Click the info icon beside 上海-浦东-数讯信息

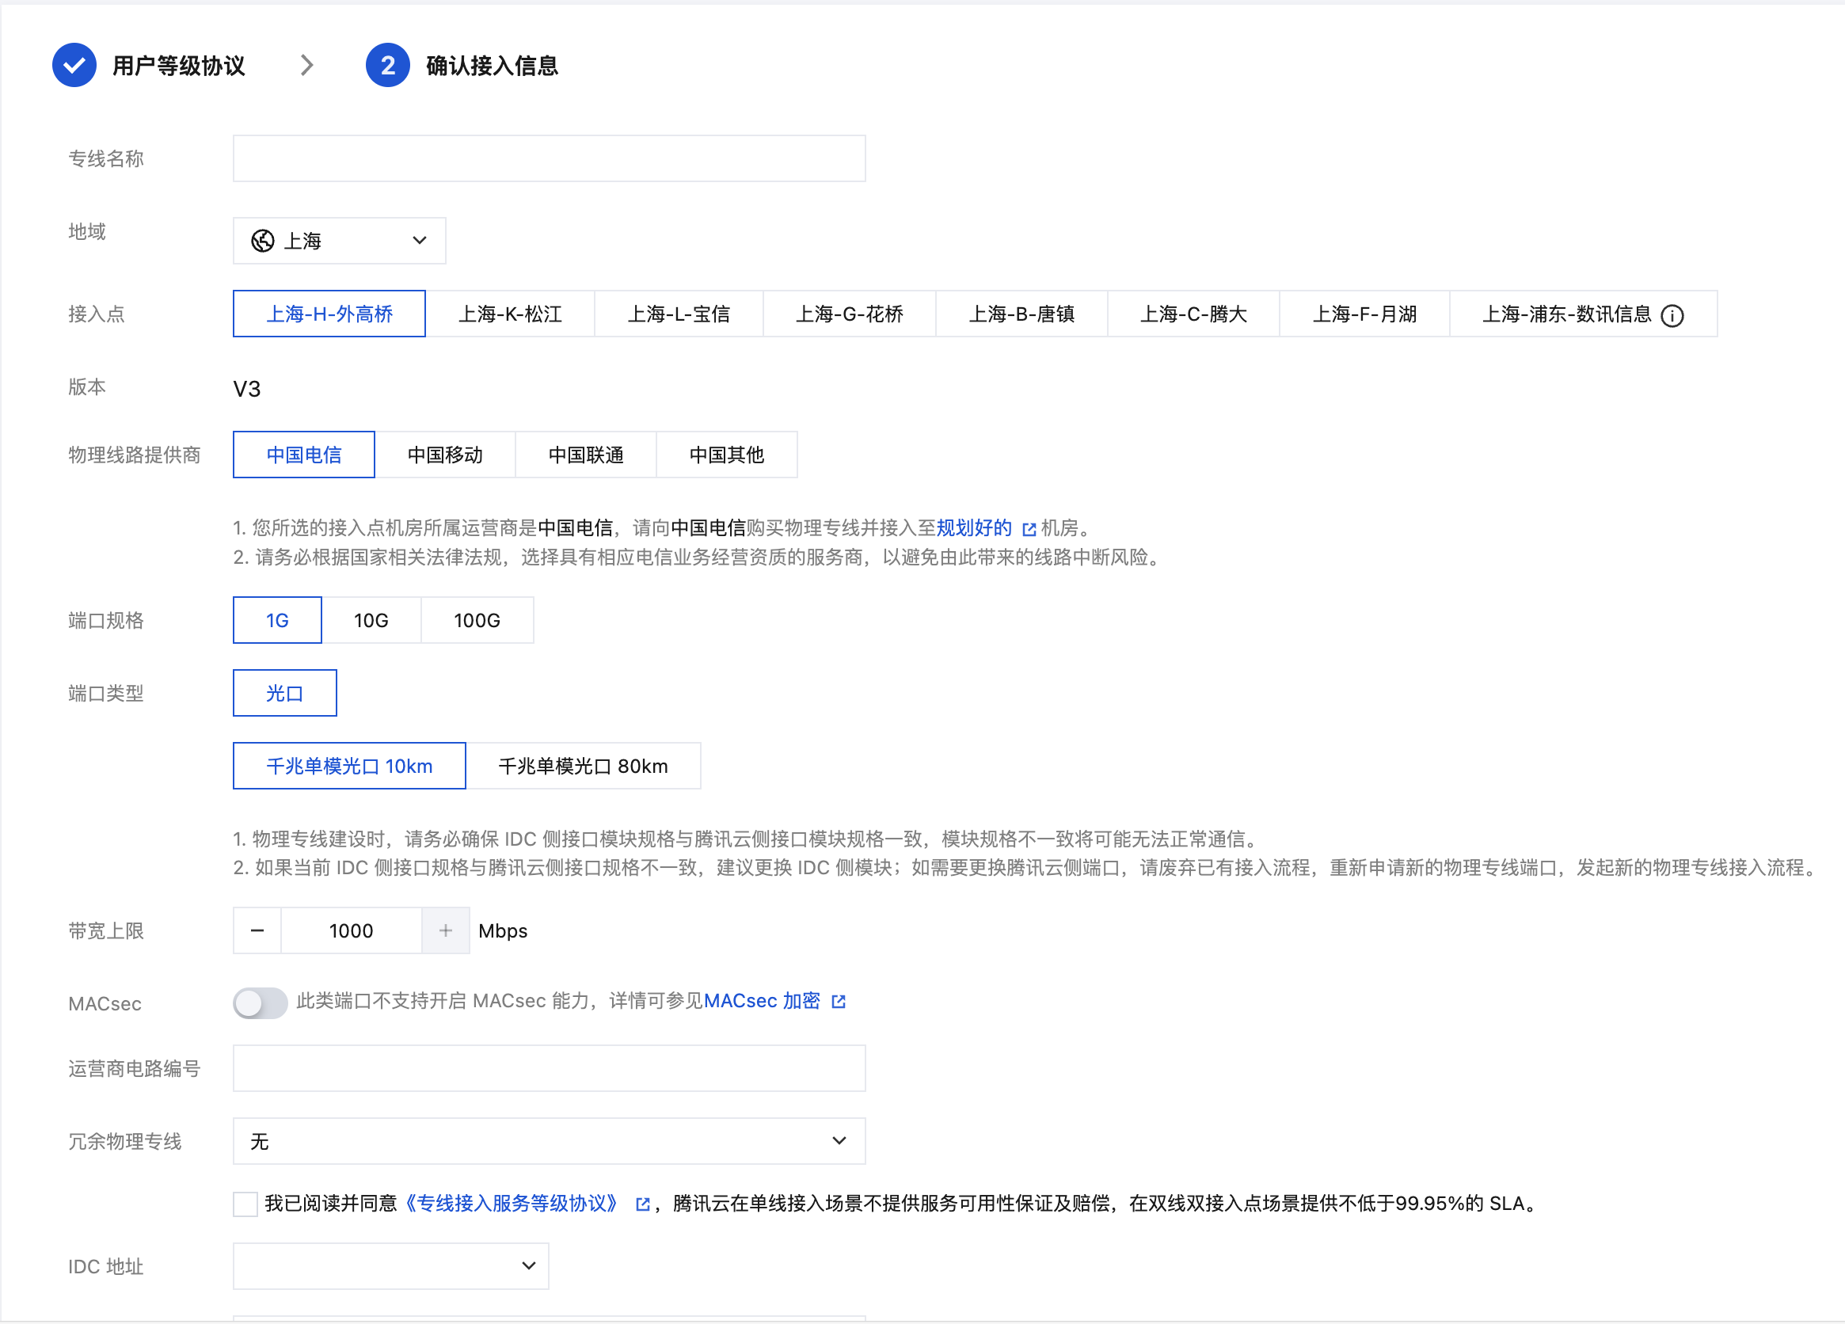1672,315
